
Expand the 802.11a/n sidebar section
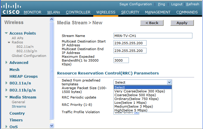tap(6, 83)
